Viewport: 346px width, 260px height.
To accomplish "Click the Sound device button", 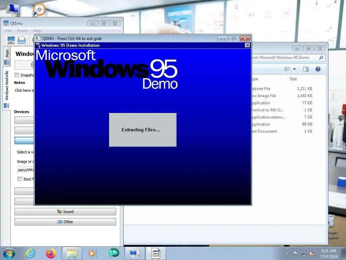I will (x=65, y=212).
